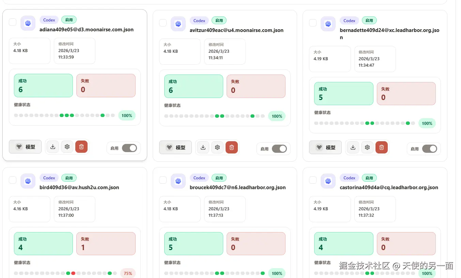The image size is (461, 278).
Task: Click health status bar of adiana409e05
Action: (x=64, y=115)
